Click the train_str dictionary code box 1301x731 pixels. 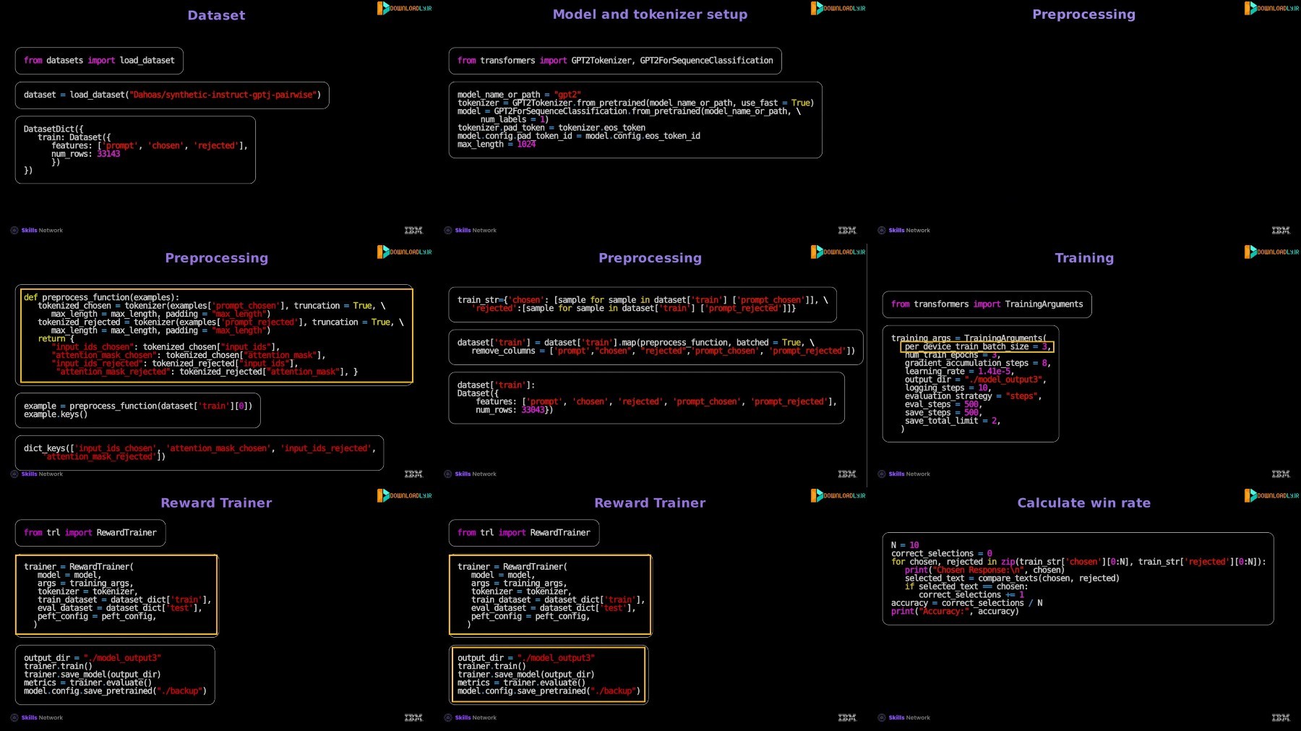point(643,304)
